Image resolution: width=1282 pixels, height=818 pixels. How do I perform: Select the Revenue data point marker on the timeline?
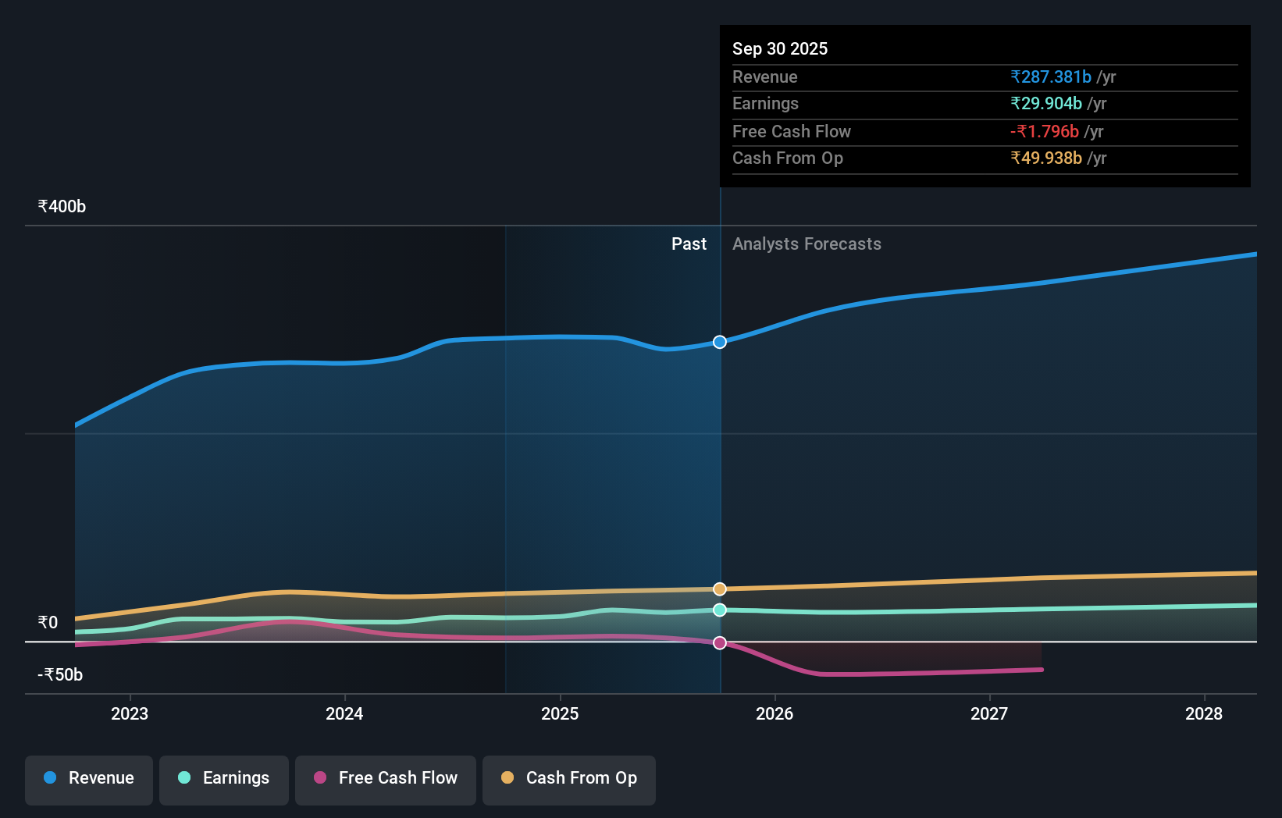pyautogui.click(x=719, y=341)
